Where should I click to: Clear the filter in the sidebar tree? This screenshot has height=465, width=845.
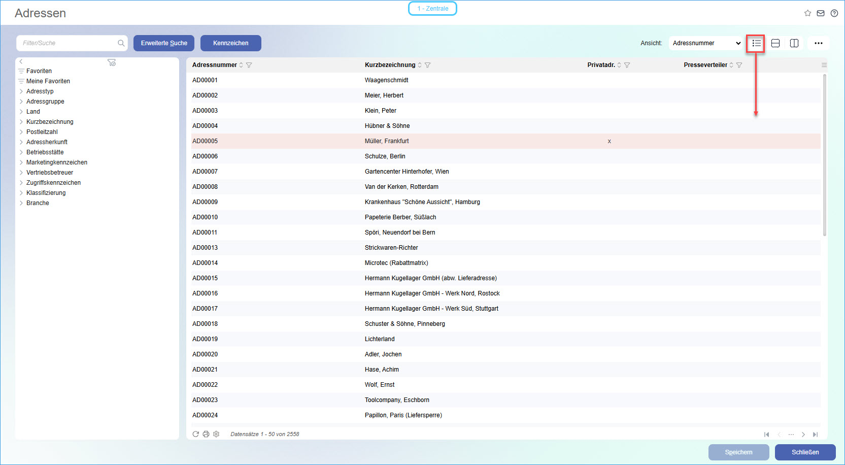(112, 62)
